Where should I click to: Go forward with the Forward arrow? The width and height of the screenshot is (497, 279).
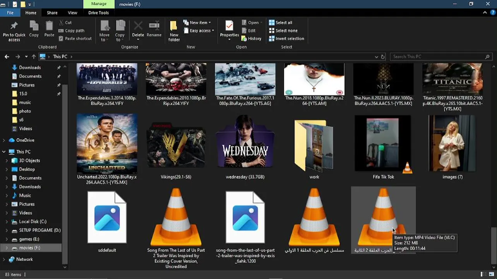pos(17,57)
